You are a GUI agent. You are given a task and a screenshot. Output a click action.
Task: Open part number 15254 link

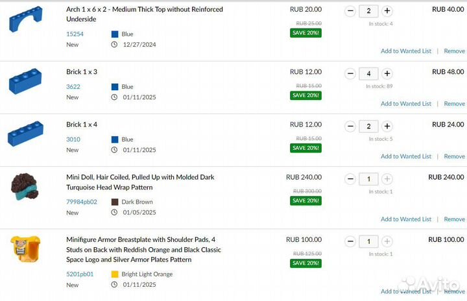(x=75, y=34)
